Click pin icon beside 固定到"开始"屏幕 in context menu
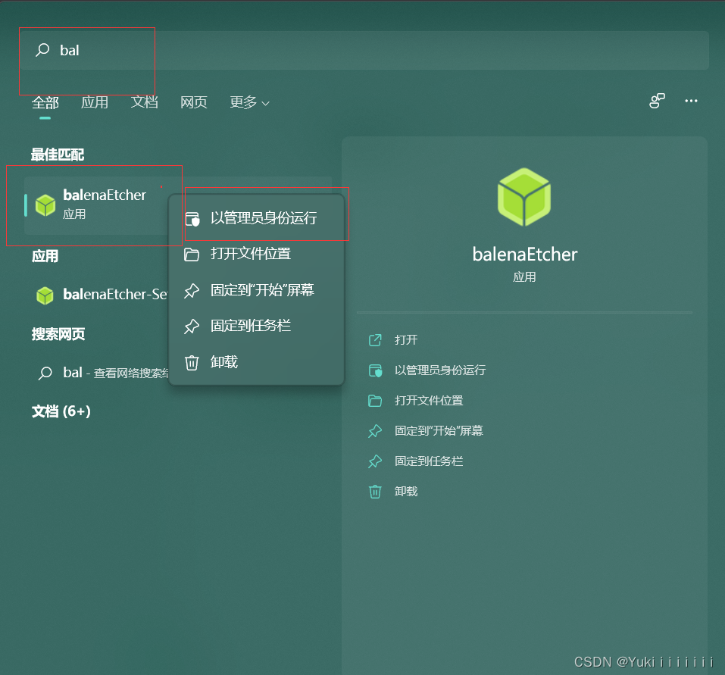The width and height of the screenshot is (725, 675). [x=192, y=290]
